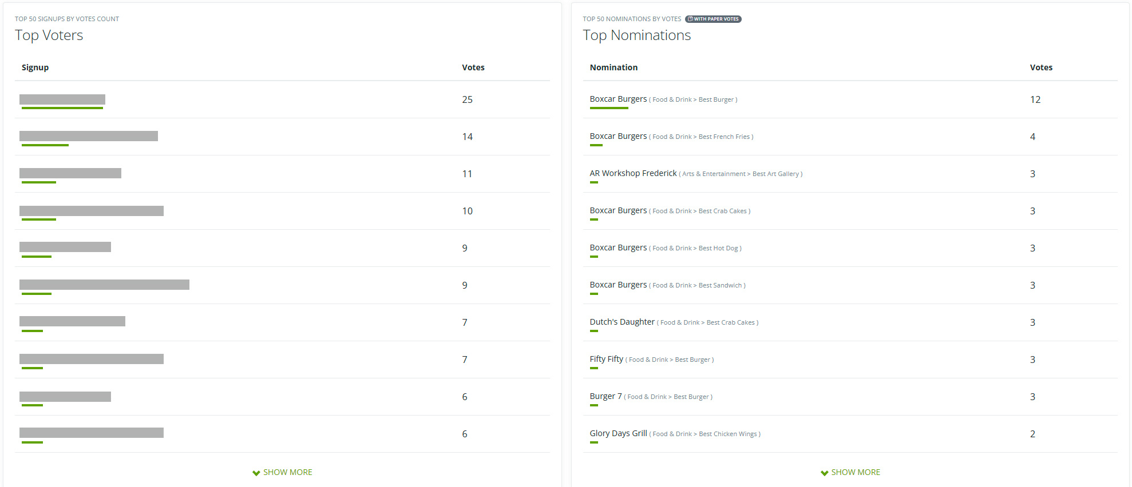Image resolution: width=1132 pixels, height=487 pixels.
Task: Click the Nomination column header
Action: [x=614, y=67]
